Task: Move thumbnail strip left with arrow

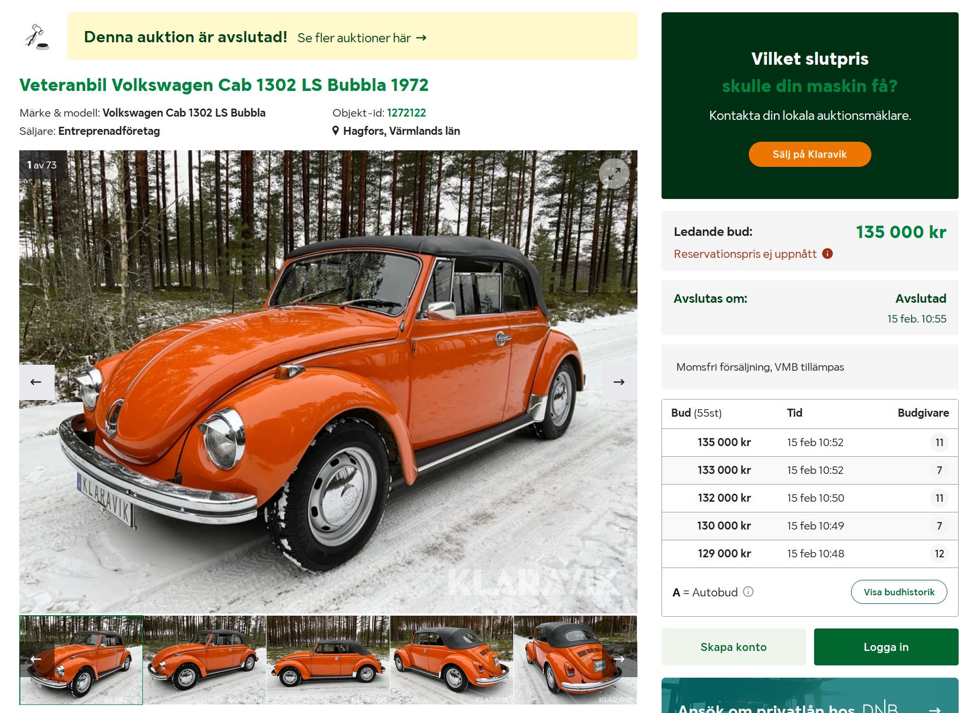Action: pos(36,659)
